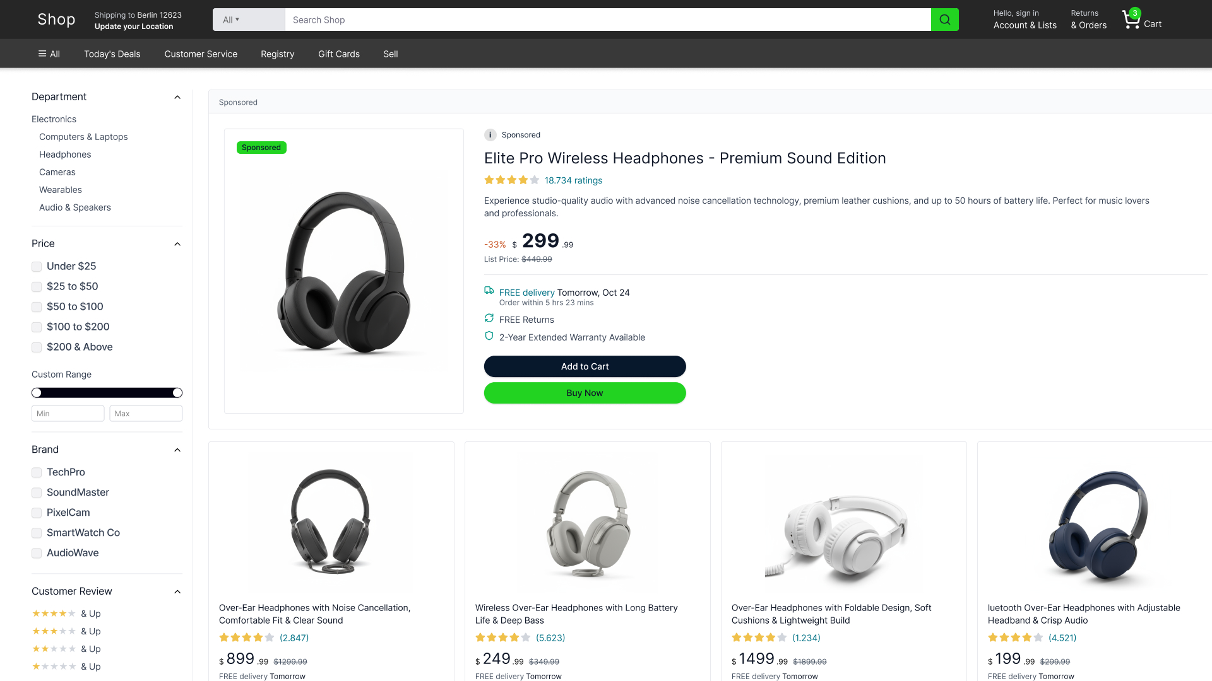Open the shopping cart icon

click(x=1131, y=20)
